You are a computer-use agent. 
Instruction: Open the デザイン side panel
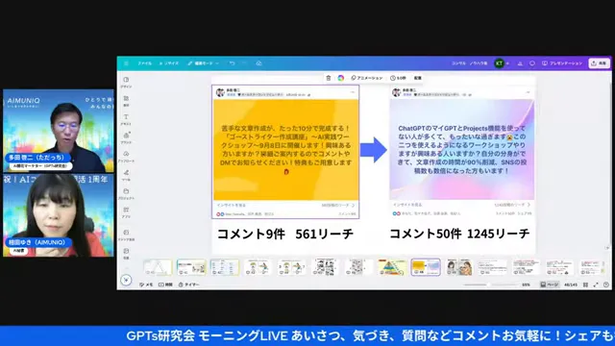(126, 83)
